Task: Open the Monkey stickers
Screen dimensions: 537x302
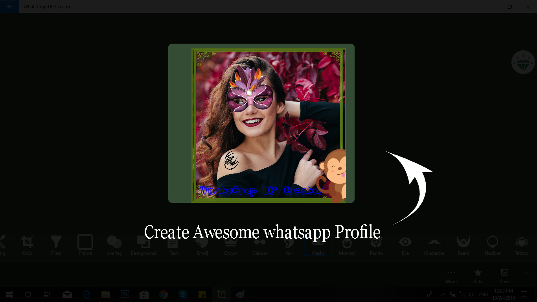Action: click(347, 246)
